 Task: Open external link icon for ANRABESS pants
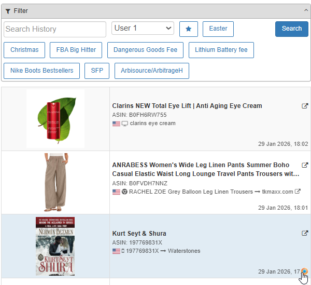point(305,165)
